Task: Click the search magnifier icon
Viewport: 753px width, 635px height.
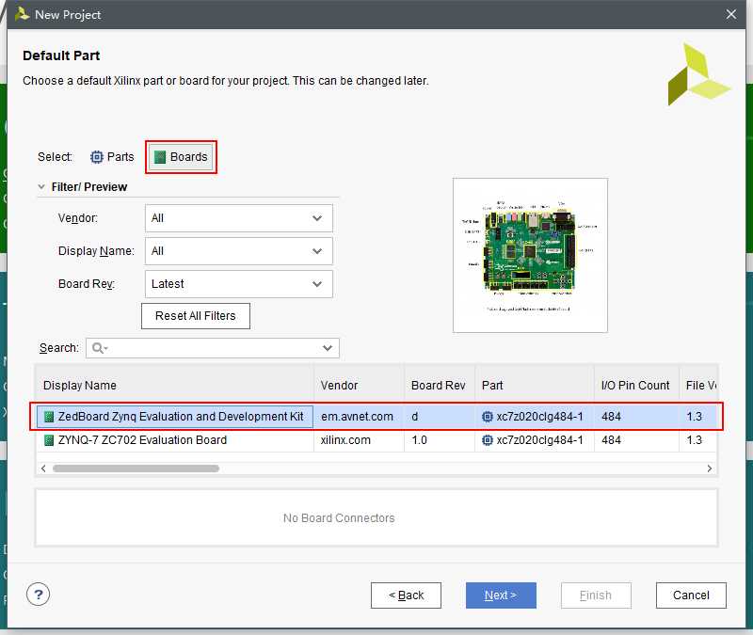Action: (98, 348)
